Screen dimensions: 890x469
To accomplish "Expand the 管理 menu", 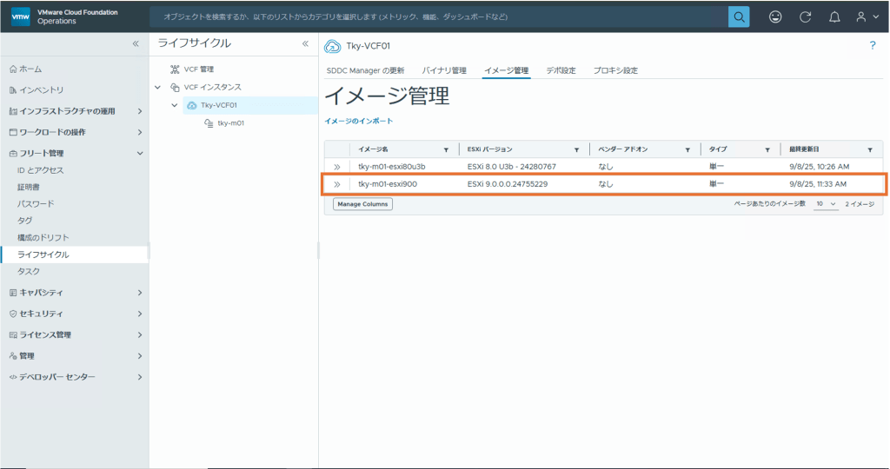I will pyautogui.click(x=140, y=356).
